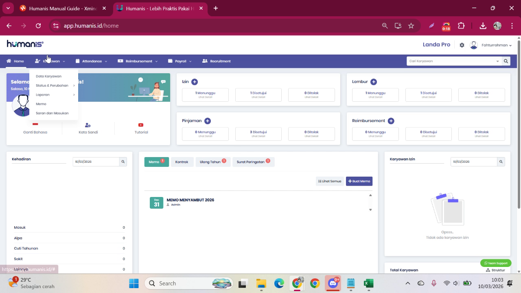The height and width of the screenshot is (293, 521).
Task: Open the settings gear beside Landa Pro
Action: 462,45
